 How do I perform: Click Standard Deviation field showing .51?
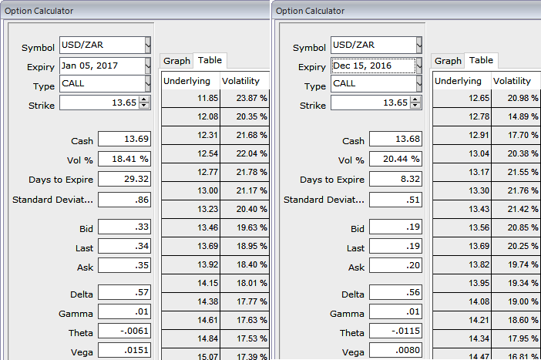coord(396,200)
